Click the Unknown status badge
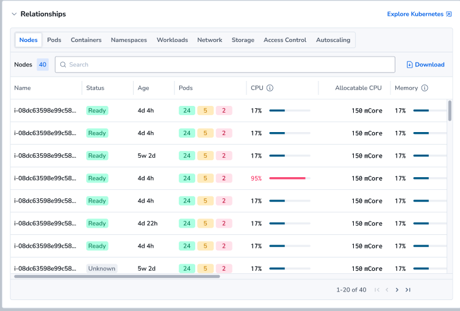This screenshot has width=460, height=311. (102, 268)
